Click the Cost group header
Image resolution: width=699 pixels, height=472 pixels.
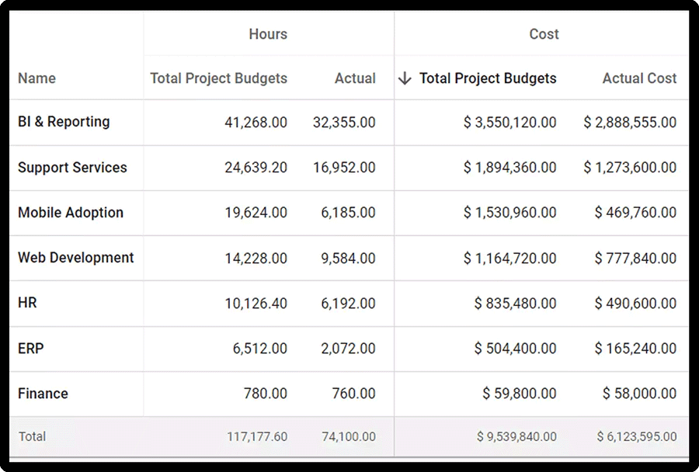544,34
